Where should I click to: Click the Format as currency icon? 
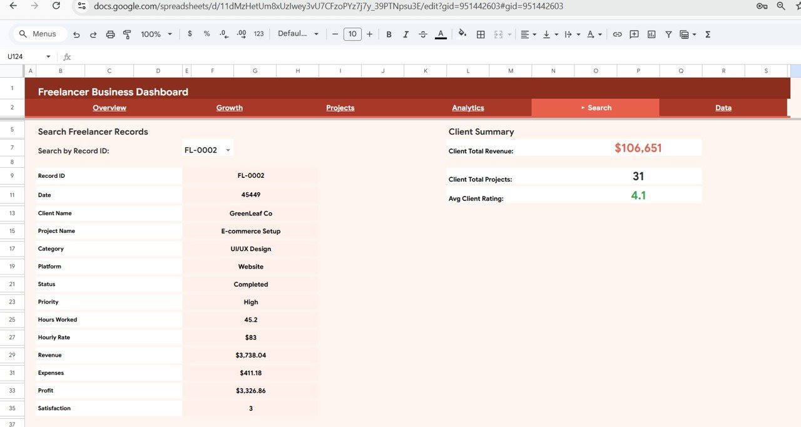pyautogui.click(x=190, y=34)
